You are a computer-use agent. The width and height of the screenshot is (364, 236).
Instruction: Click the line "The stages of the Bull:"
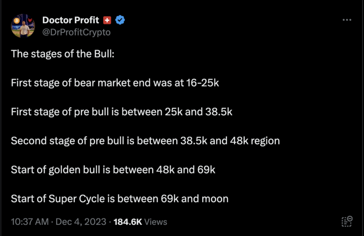[63, 54]
